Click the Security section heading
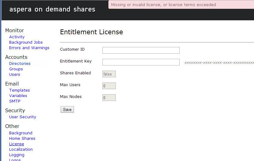 coord(15,110)
